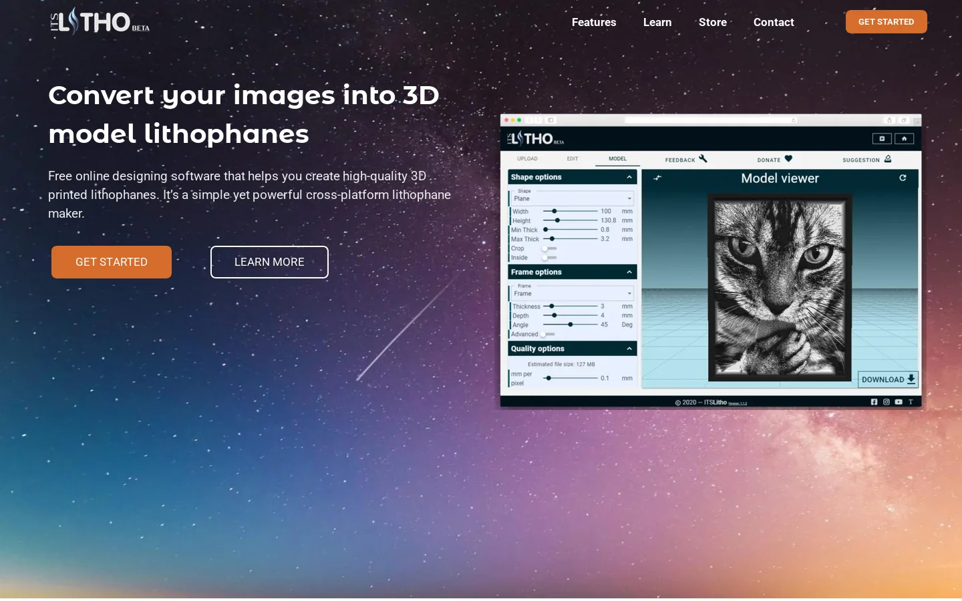The image size is (962, 601).
Task: Click GET STARTED button in the navigation bar
Action: [886, 22]
